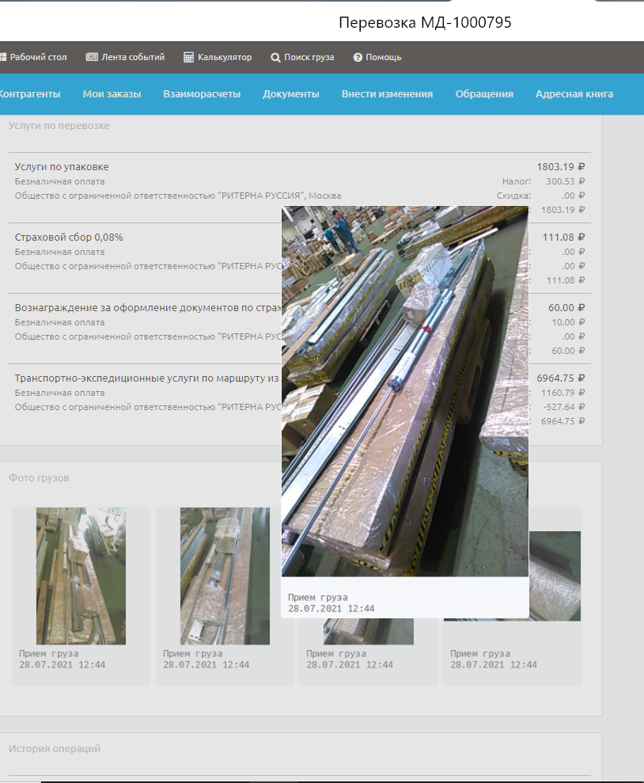Switch to Мои заказы tab
The height and width of the screenshot is (783, 644).
[112, 93]
